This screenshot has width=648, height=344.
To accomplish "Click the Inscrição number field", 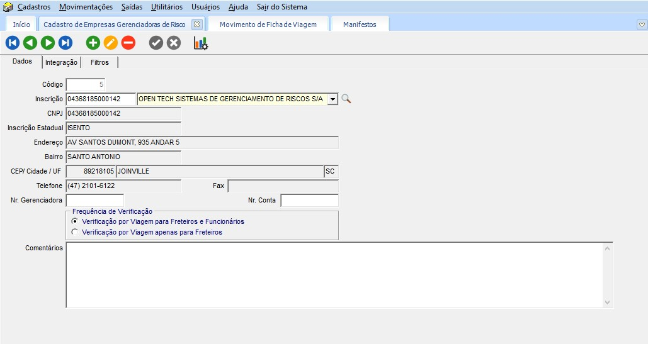I will pos(101,99).
